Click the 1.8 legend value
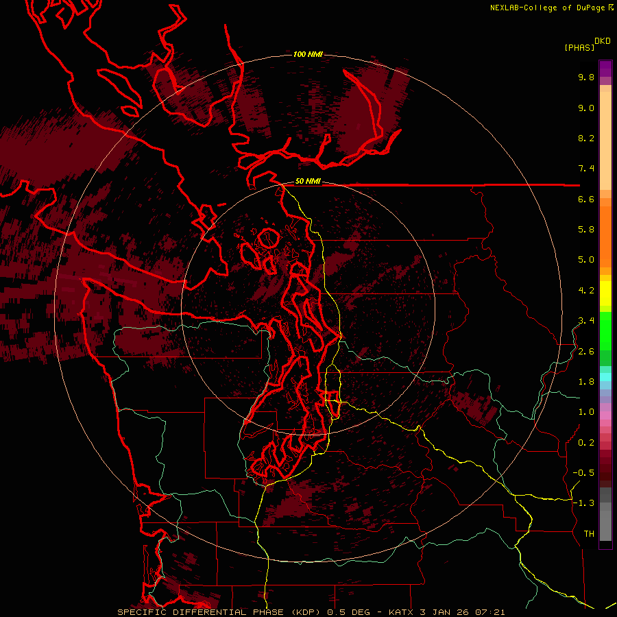The image size is (617, 617). click(x=586, y=382)
